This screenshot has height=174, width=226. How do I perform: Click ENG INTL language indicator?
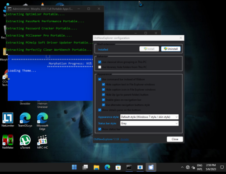[x=200, y=167]
